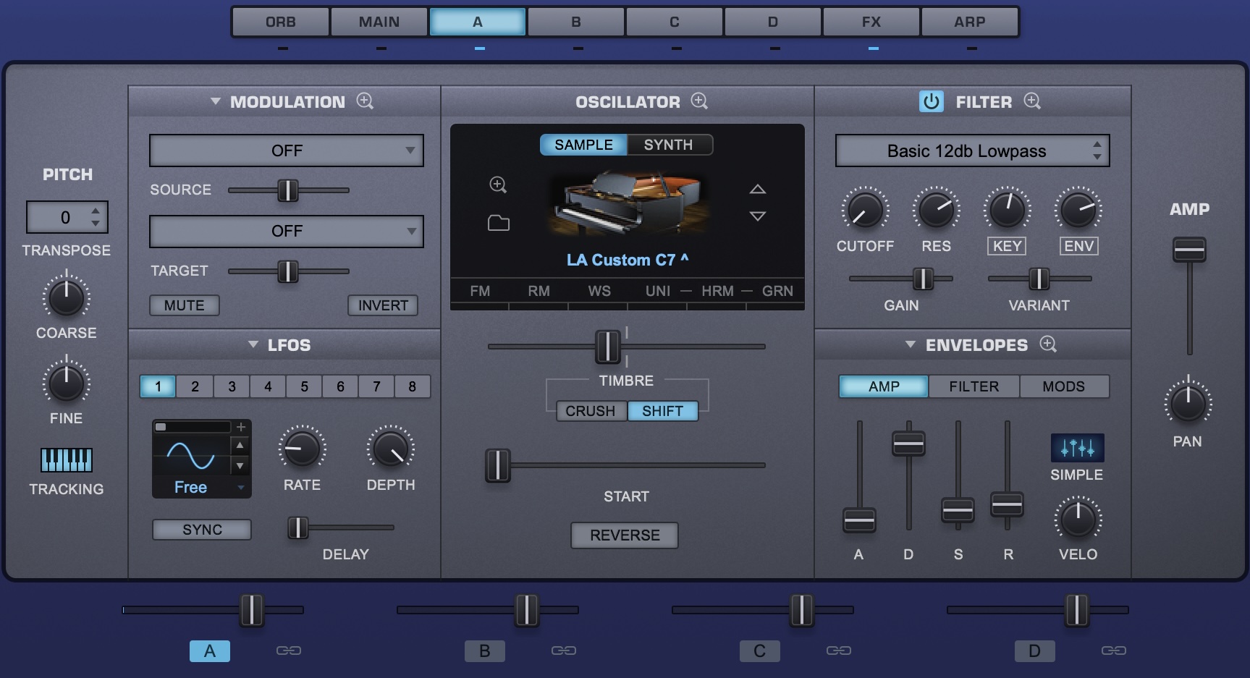Select layer B button at bottom
This screenshot has height=678, width=1250.
click(485, 651)
